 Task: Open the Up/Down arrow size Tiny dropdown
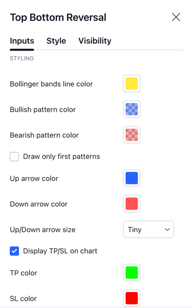148,229
